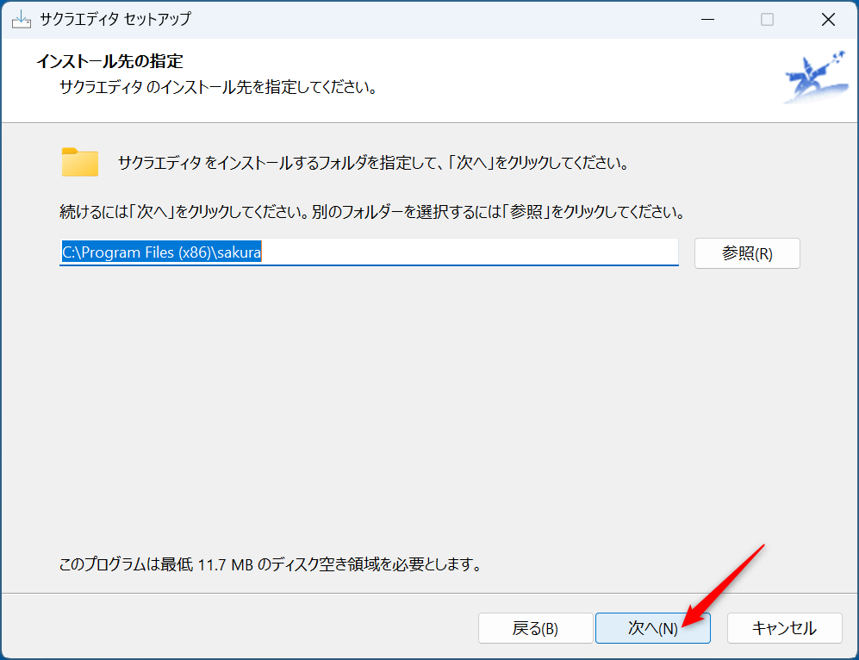Click the install path input field
Image resolution: width=859 pixels, height=660 pixels.
pyautogui.click(x=369, y=252)
